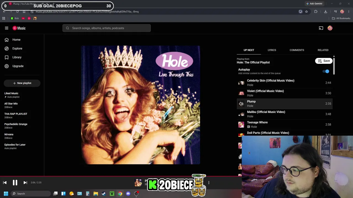Viewport: 353px width, 198px height.
Task: Open the YouTube Music account avatar menu
Action: [x=330, y=28]
